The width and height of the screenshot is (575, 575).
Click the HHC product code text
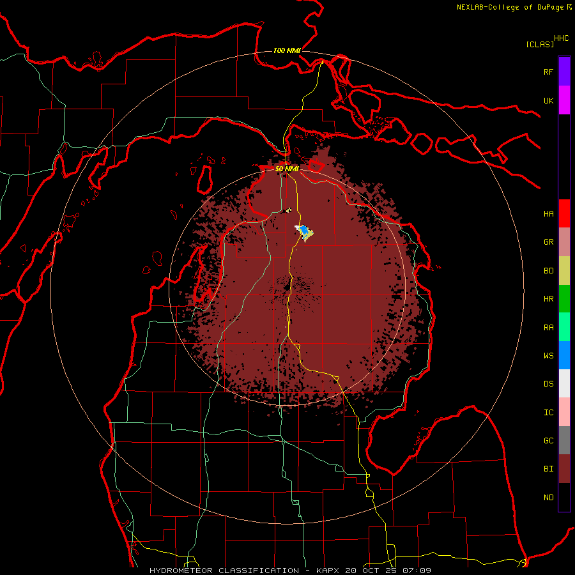562,38
